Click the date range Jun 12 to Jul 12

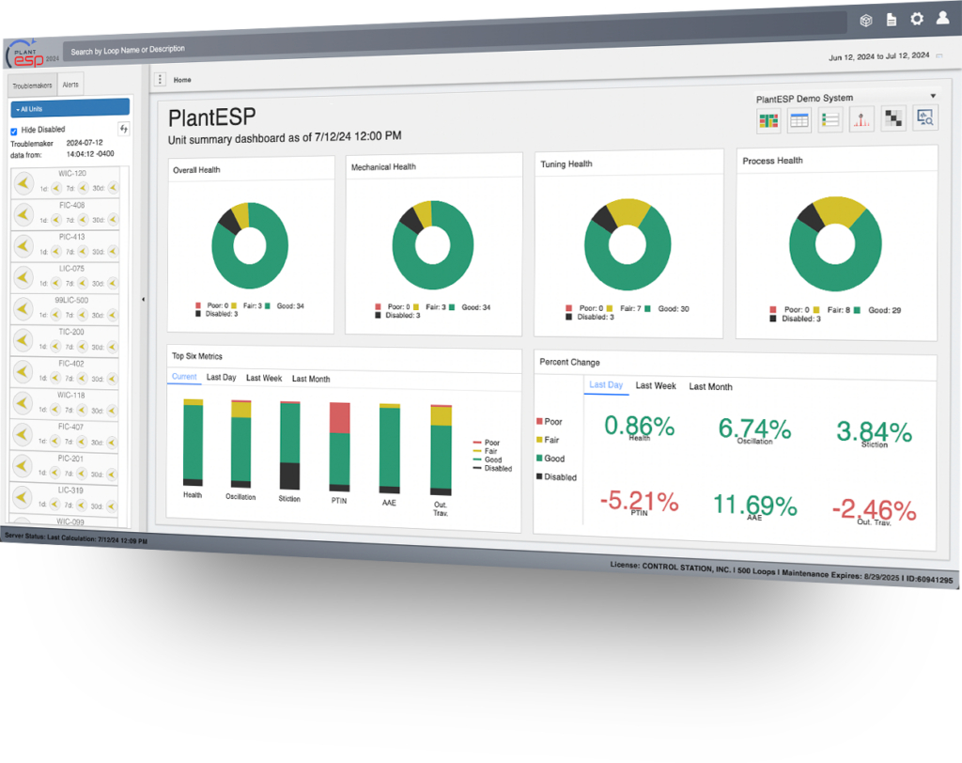coord(878,55)
